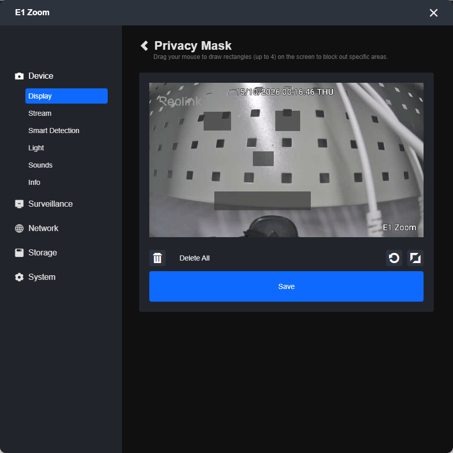Click the Surveillance monitor icon
The height and width of the screenshot is (453, 453).
pos(19,204)
